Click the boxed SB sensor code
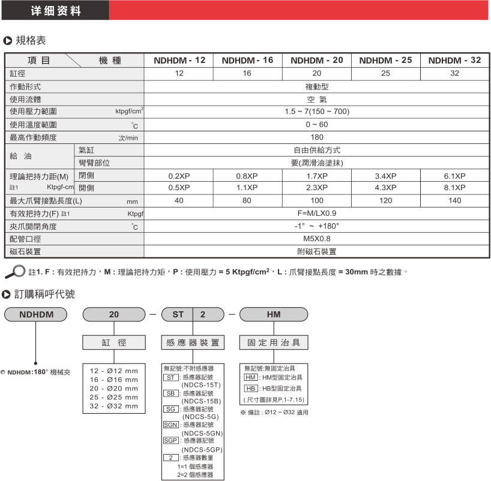Screen dimensions: 491x481 tap(172, 393)
